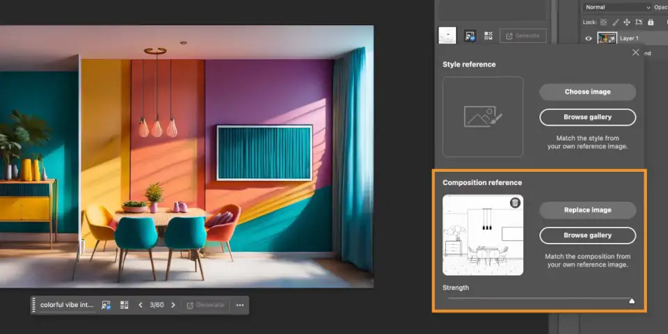The width and height of the screenshot is (668, 334).
Task: Delete the composition reference image
Action: [x=515, y=202]
